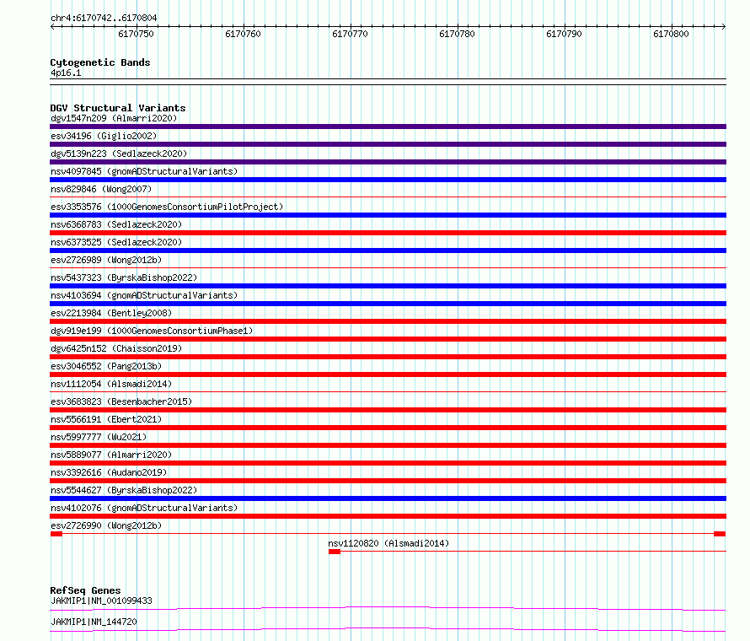Open variant nsv5544627 (ByrskaBishop2022)
The width and height of the screenshot is (750, 641).
point(124,490)
